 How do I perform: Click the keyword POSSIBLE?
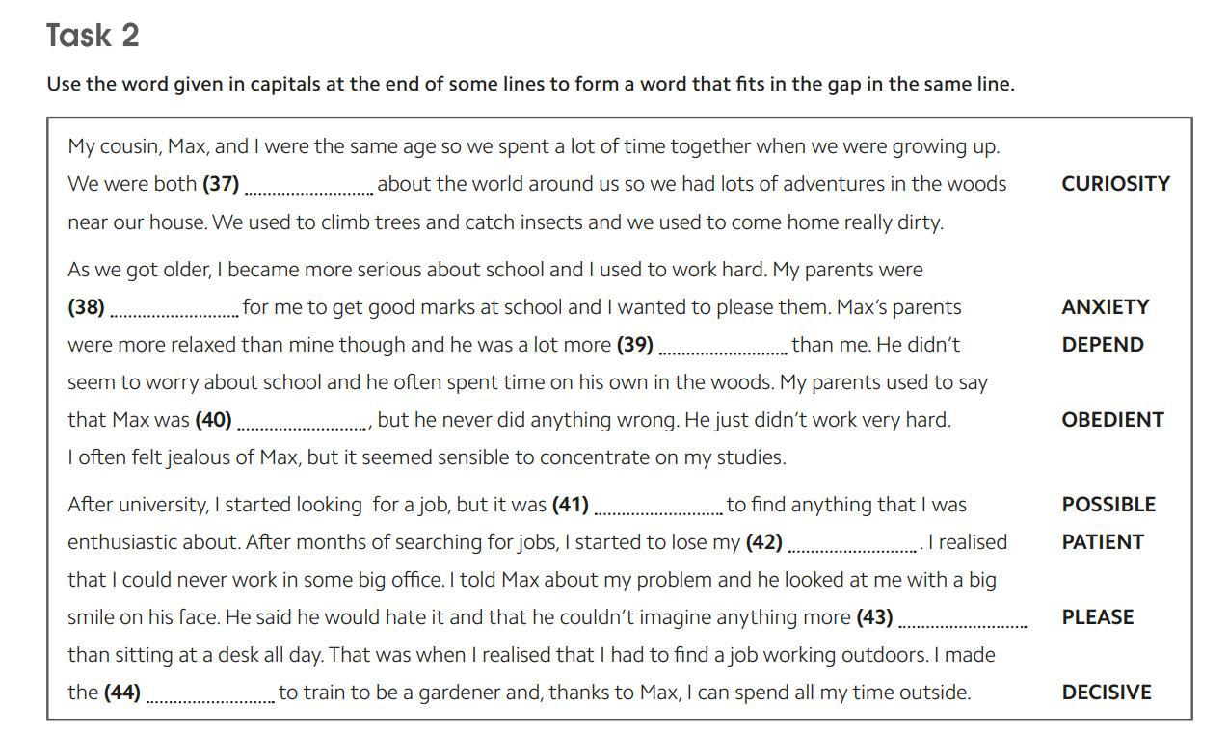tap(1108, 505)
